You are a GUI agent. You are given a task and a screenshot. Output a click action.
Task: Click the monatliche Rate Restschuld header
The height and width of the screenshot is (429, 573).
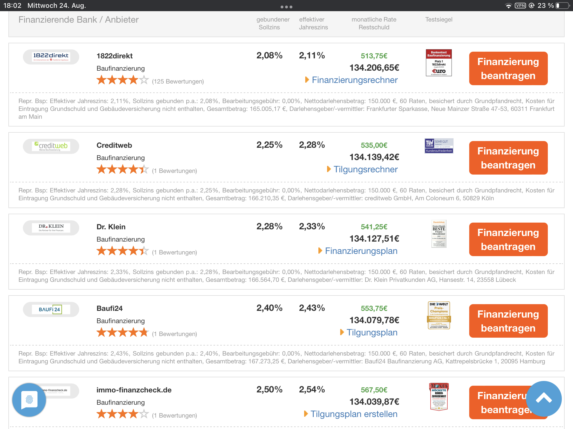coord(374,23)
